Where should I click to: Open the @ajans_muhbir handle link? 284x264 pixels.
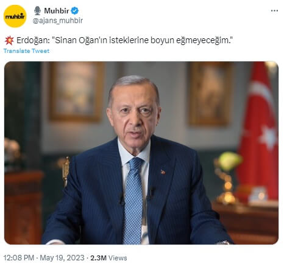(x=58, y=21)
